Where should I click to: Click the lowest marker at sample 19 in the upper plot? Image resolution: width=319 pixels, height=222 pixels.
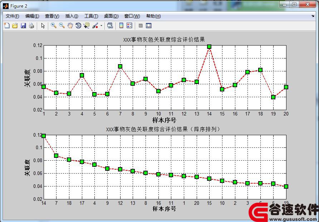[x=273, y=97]
